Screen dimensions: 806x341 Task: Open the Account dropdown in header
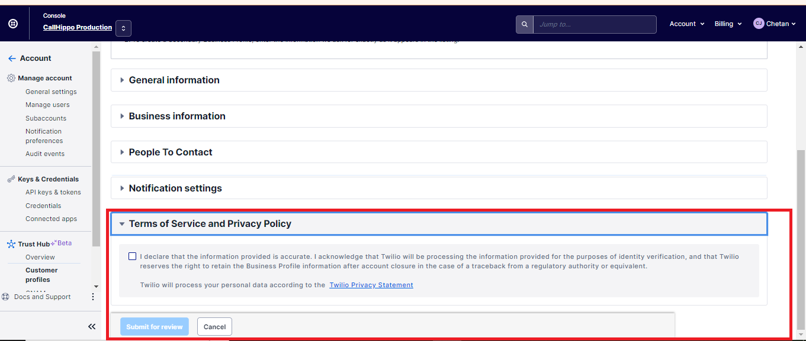[687, 24]
